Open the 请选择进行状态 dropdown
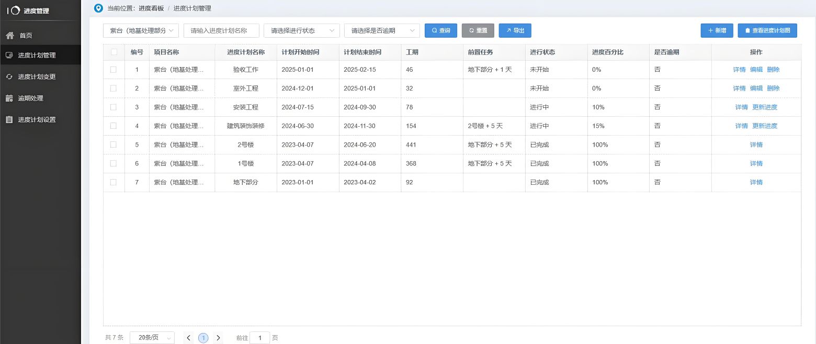This screenshot has width=816, height=344. [x=301, y=30]
